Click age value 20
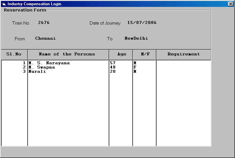 [113, 71]
